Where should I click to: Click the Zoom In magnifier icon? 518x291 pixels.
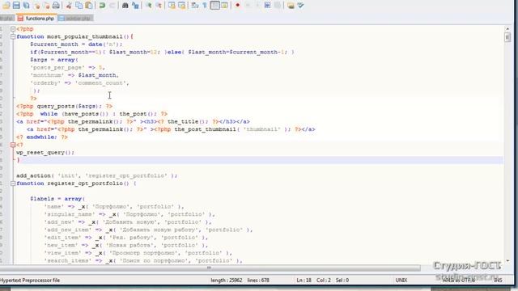click(x=149, y=6)
